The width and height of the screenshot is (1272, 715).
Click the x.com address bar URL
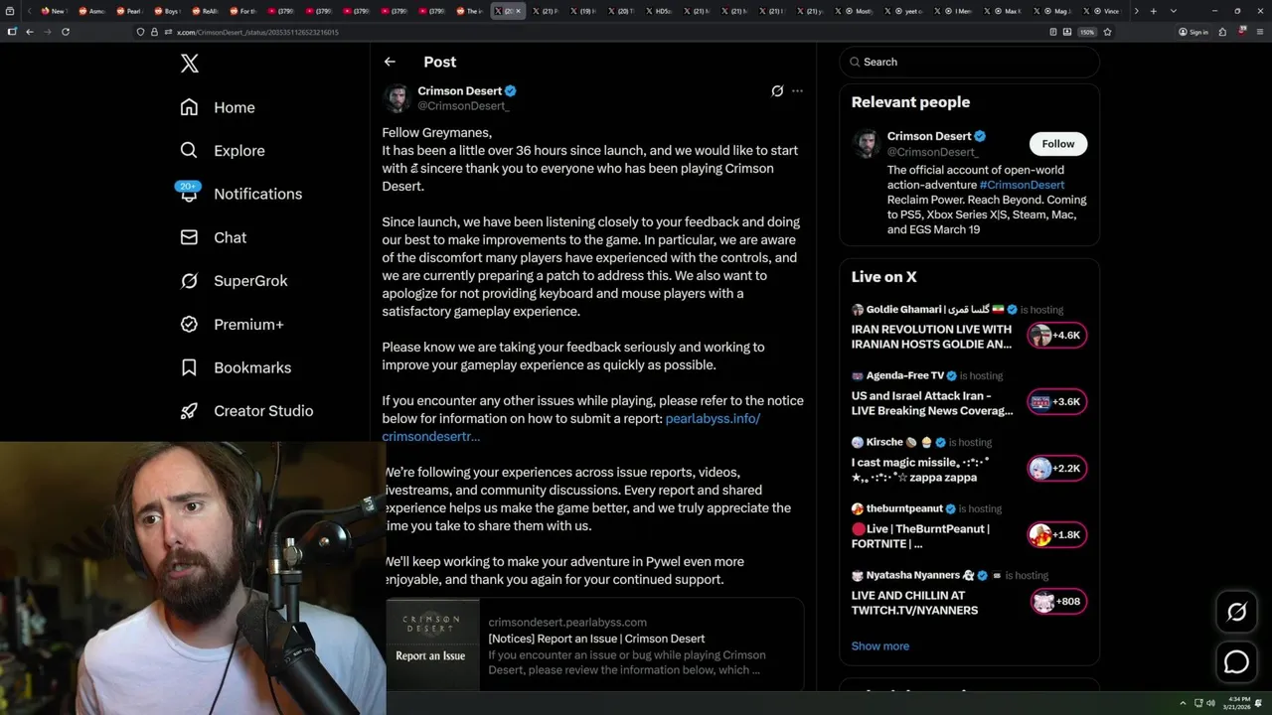[257, 33]
